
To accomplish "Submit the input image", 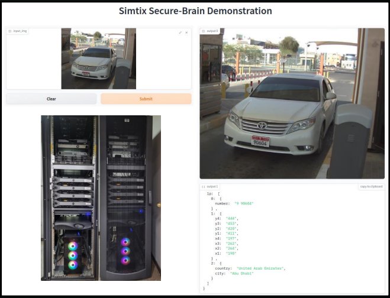I will 146,99.
